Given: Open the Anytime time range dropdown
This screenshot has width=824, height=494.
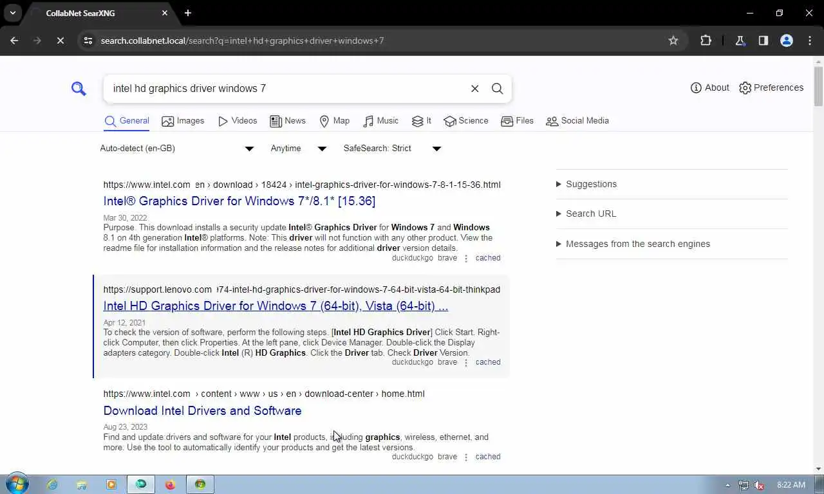Looking at the screenshot, I should (x=299, y=149).
